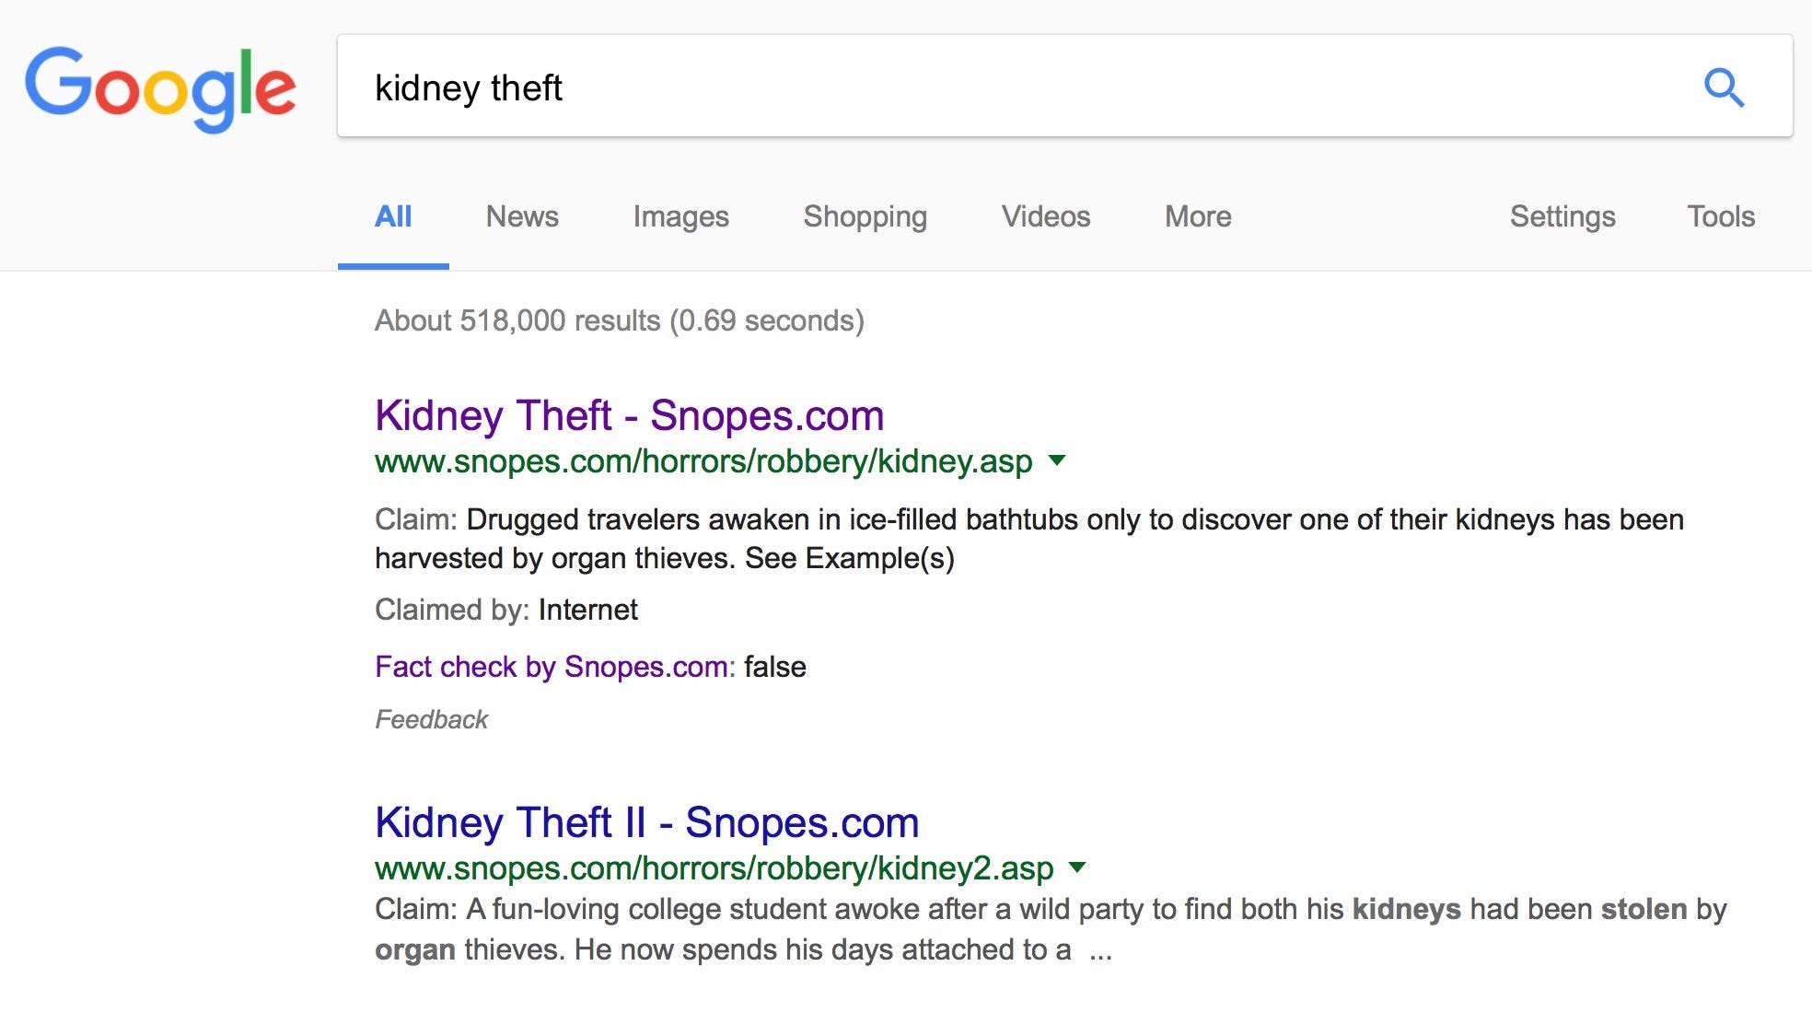Click the blue search magnifier icon
The height and width of the screenshot is (1024, 1812).
click(x=1724, y=87)
